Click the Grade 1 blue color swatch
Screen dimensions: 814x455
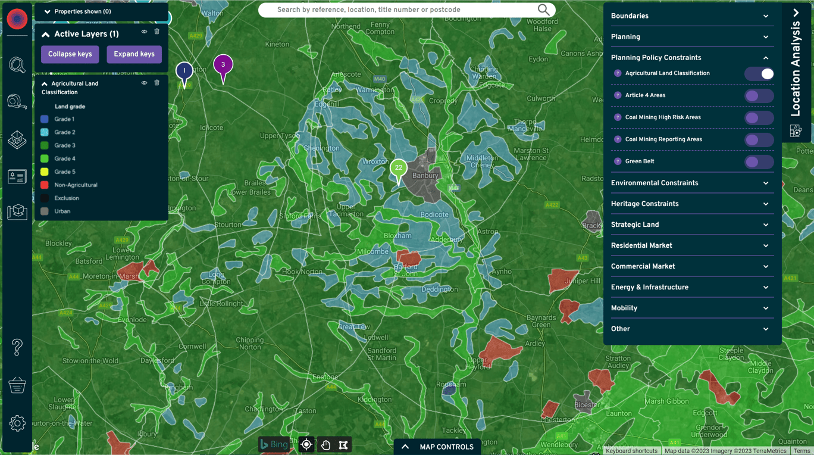point(45,119)
